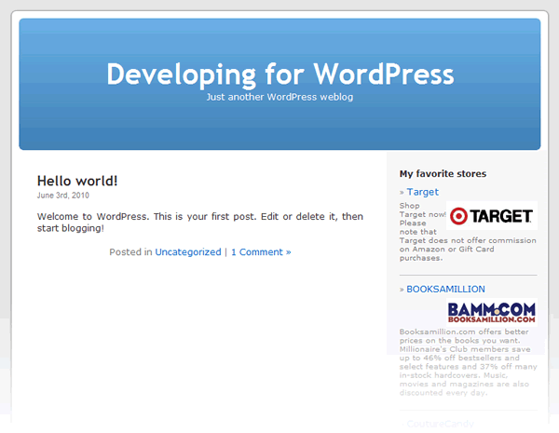Click the Developing for WordPress site title

[x=280, y=74]
